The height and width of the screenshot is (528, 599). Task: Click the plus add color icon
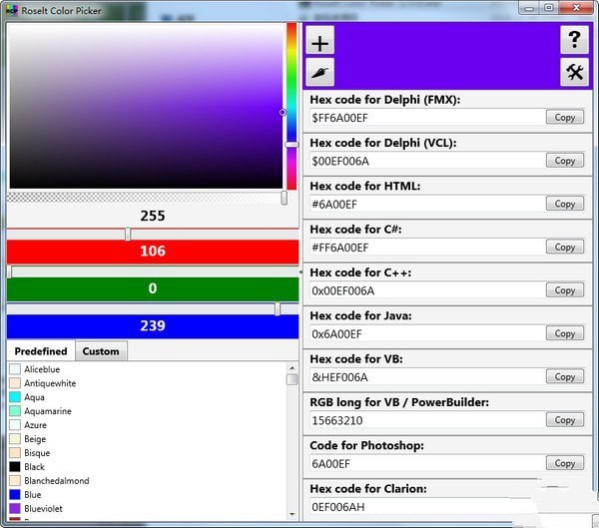(320, 40)
